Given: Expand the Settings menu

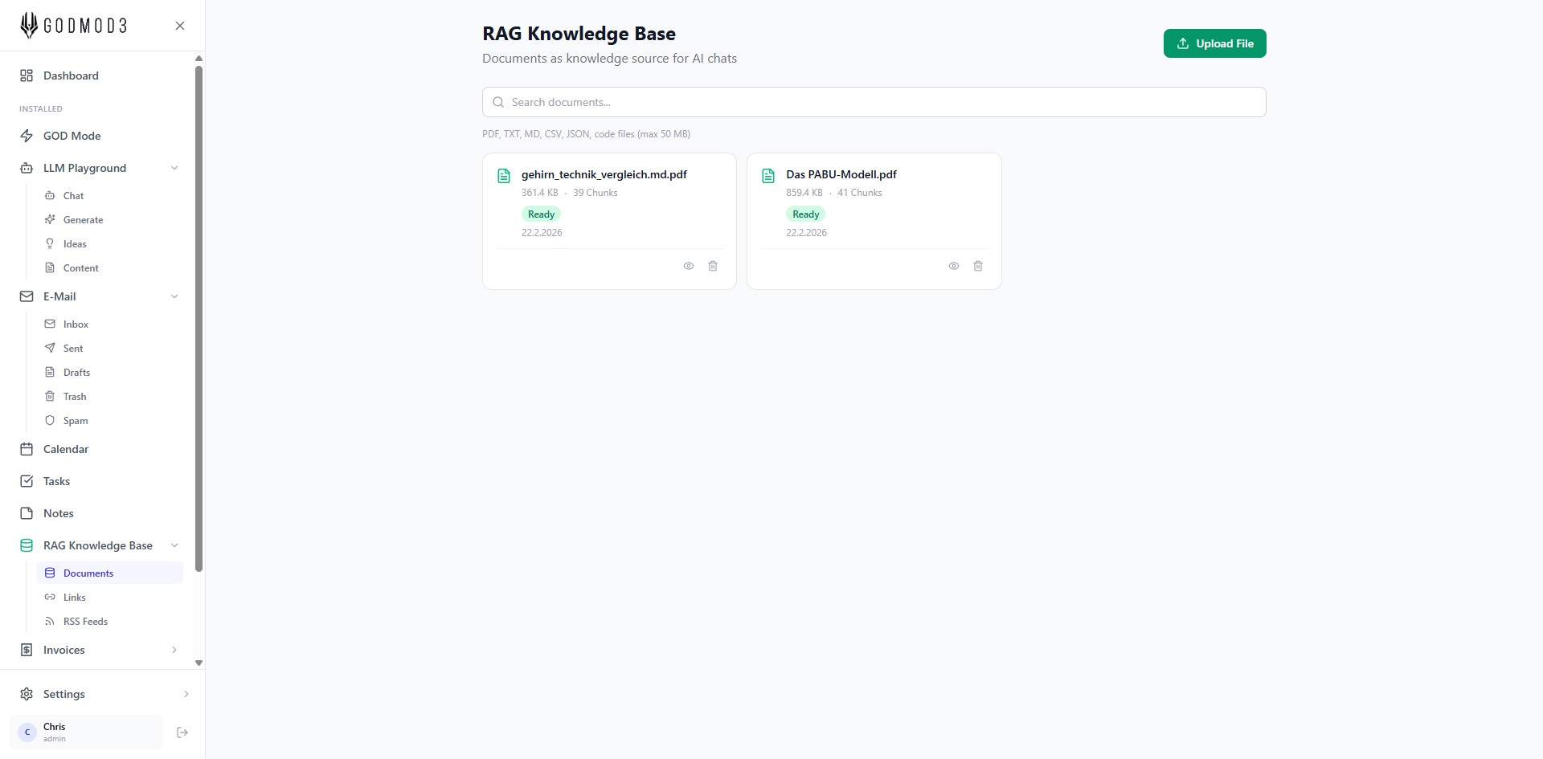Looking at the screenshot, I should coord(186,694).
